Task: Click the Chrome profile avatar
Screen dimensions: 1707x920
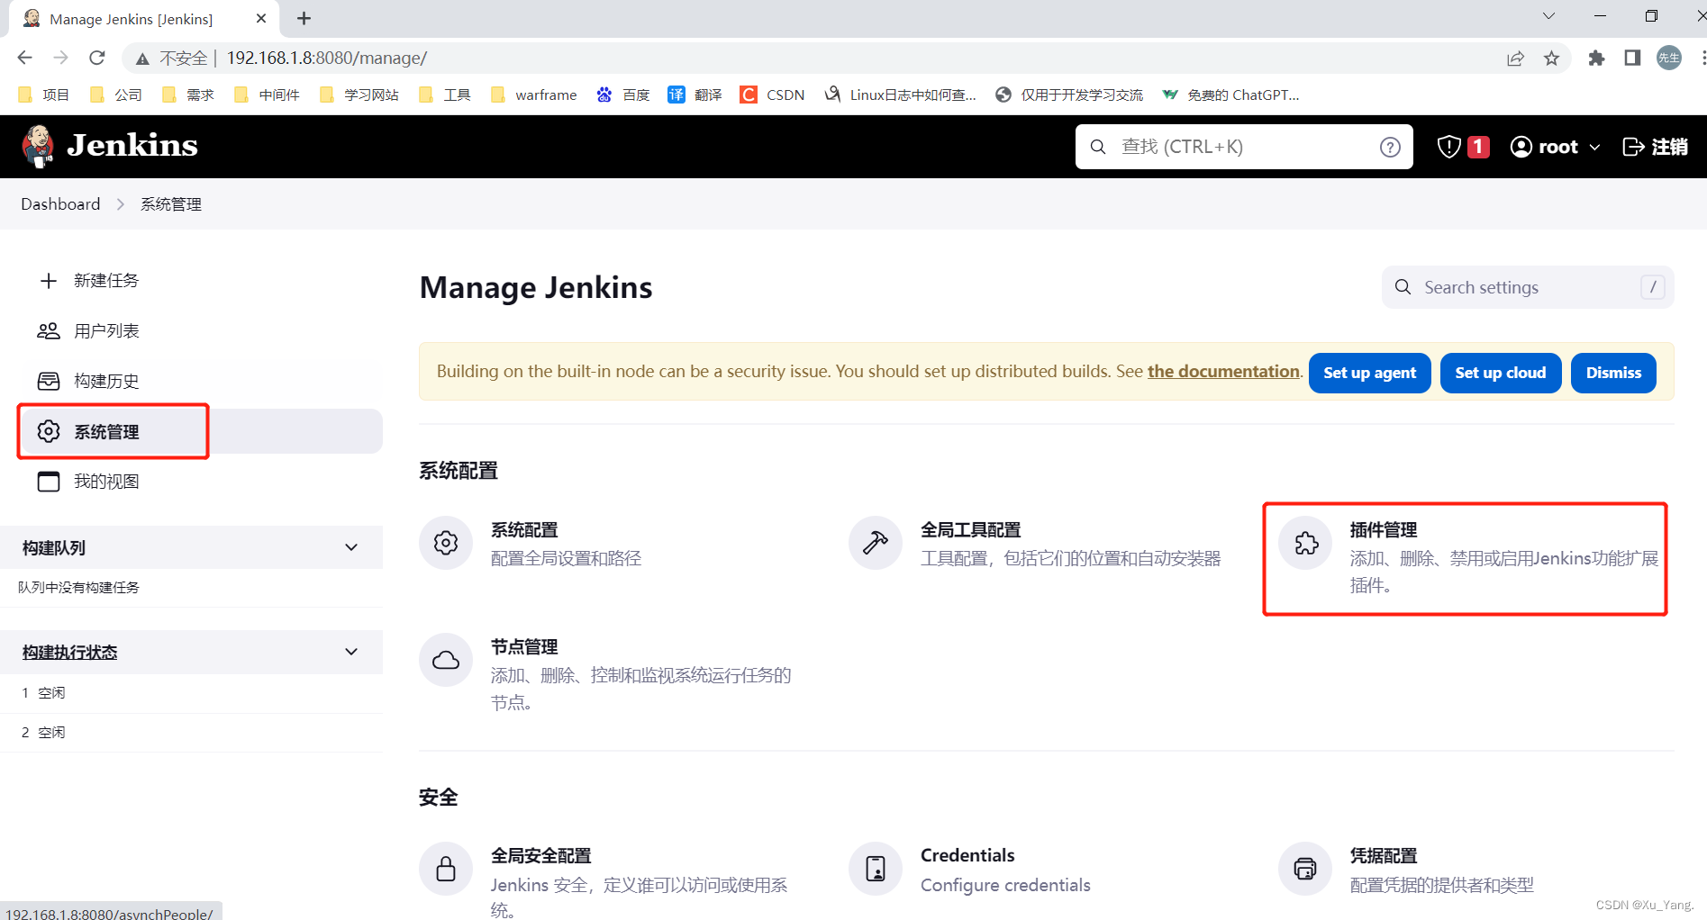Action: click(1669, 59)
